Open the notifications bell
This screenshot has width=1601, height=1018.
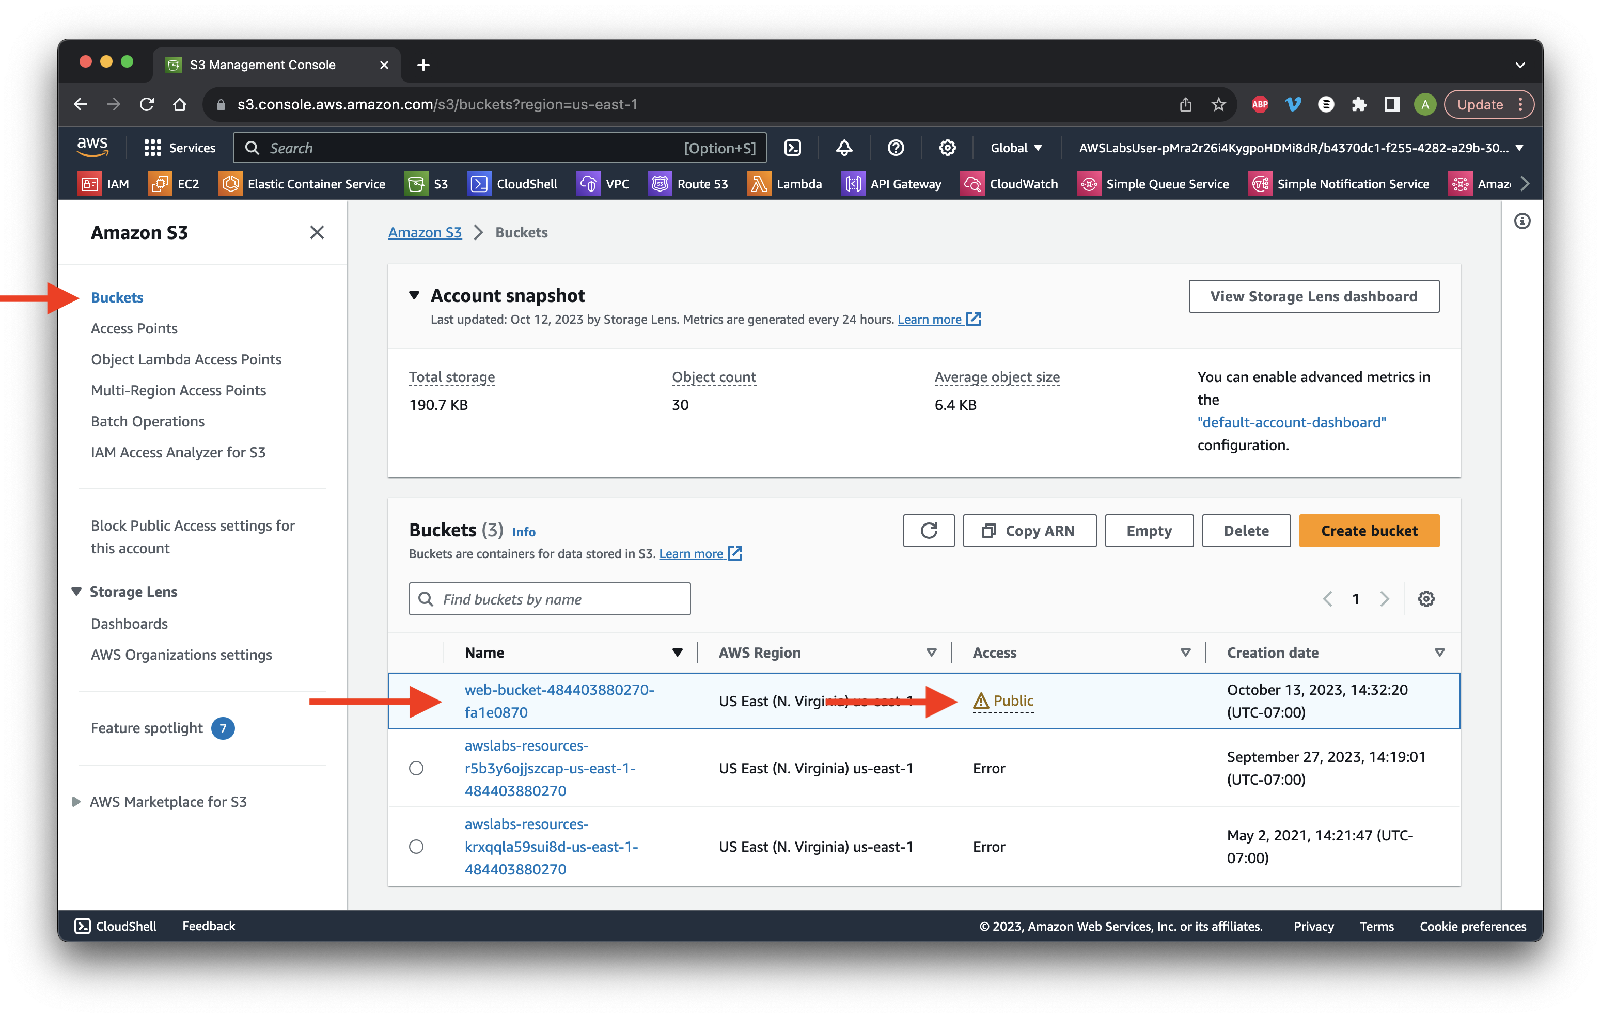tap(844, 148)
